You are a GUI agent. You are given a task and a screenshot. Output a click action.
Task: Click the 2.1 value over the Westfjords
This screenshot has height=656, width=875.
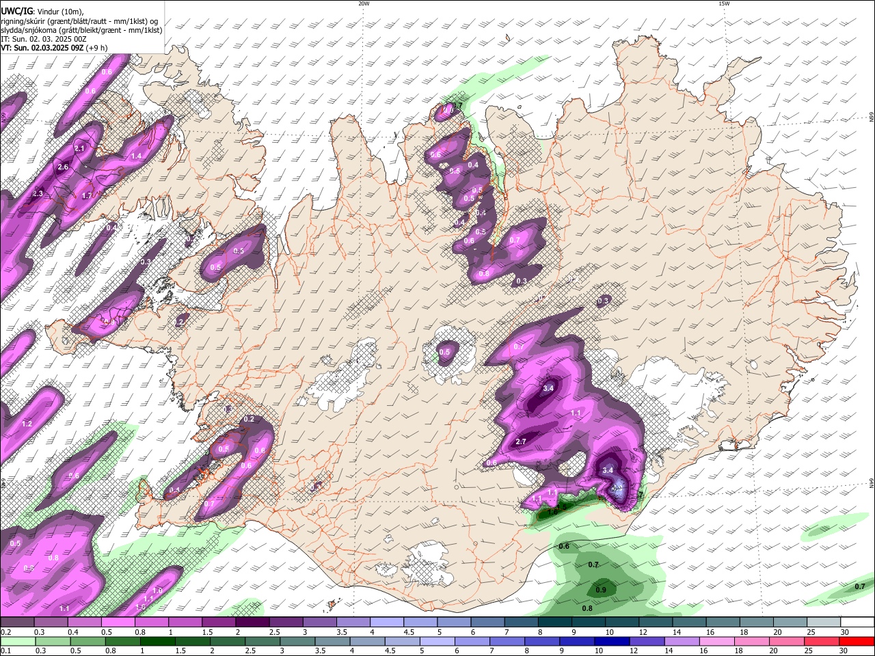(x=79, y=148)
